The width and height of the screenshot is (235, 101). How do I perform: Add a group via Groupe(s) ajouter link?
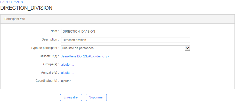[x=68, y=65]
